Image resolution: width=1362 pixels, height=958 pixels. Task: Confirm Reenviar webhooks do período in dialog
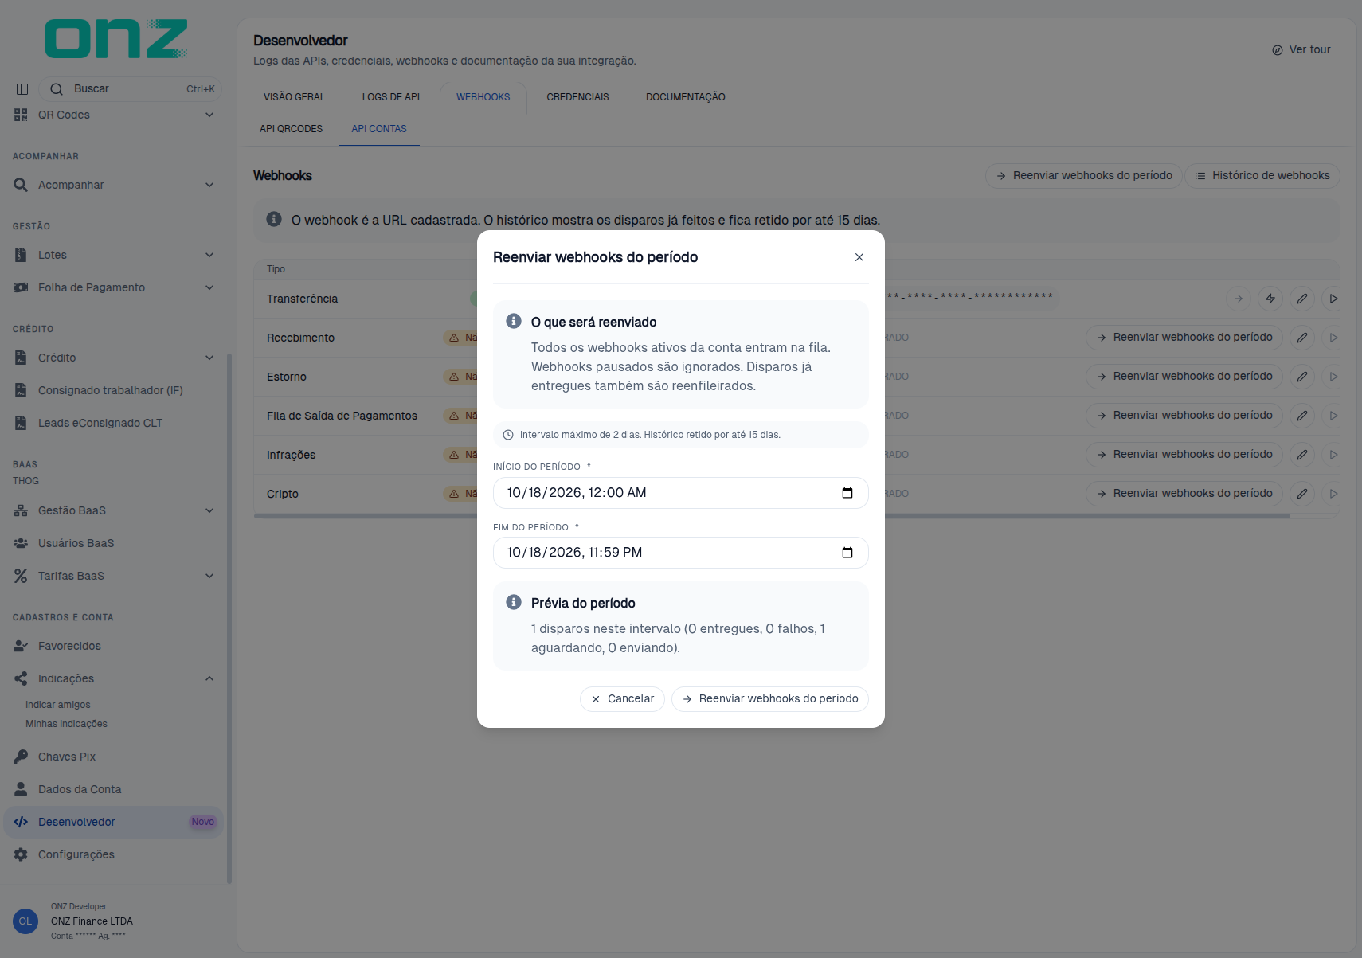tap(770, 699)
